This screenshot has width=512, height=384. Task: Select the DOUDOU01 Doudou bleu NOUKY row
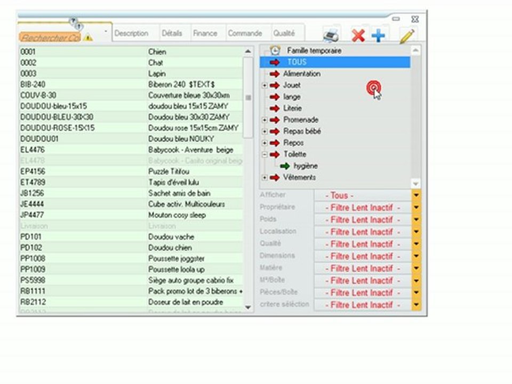[131, 139]
